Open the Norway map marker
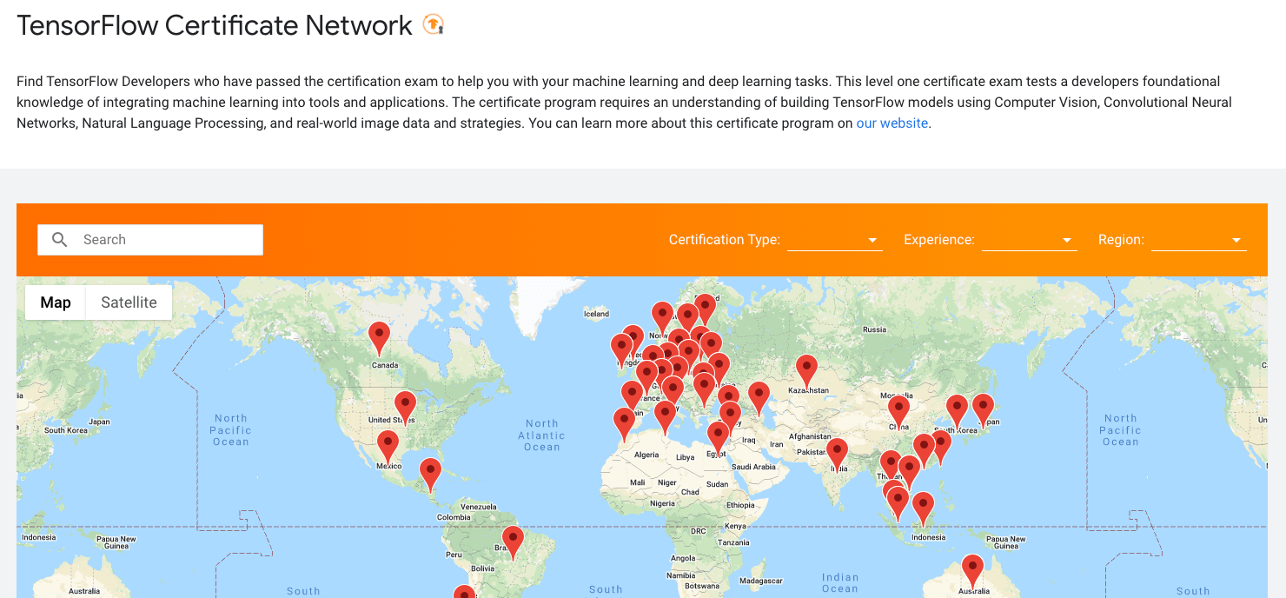This screenshot has width=1286, height=598. point(662,318)
